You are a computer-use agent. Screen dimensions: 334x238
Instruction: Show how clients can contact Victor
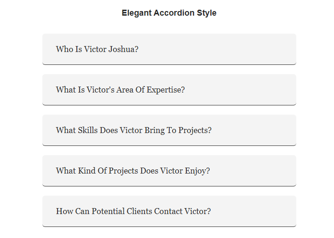169,211
